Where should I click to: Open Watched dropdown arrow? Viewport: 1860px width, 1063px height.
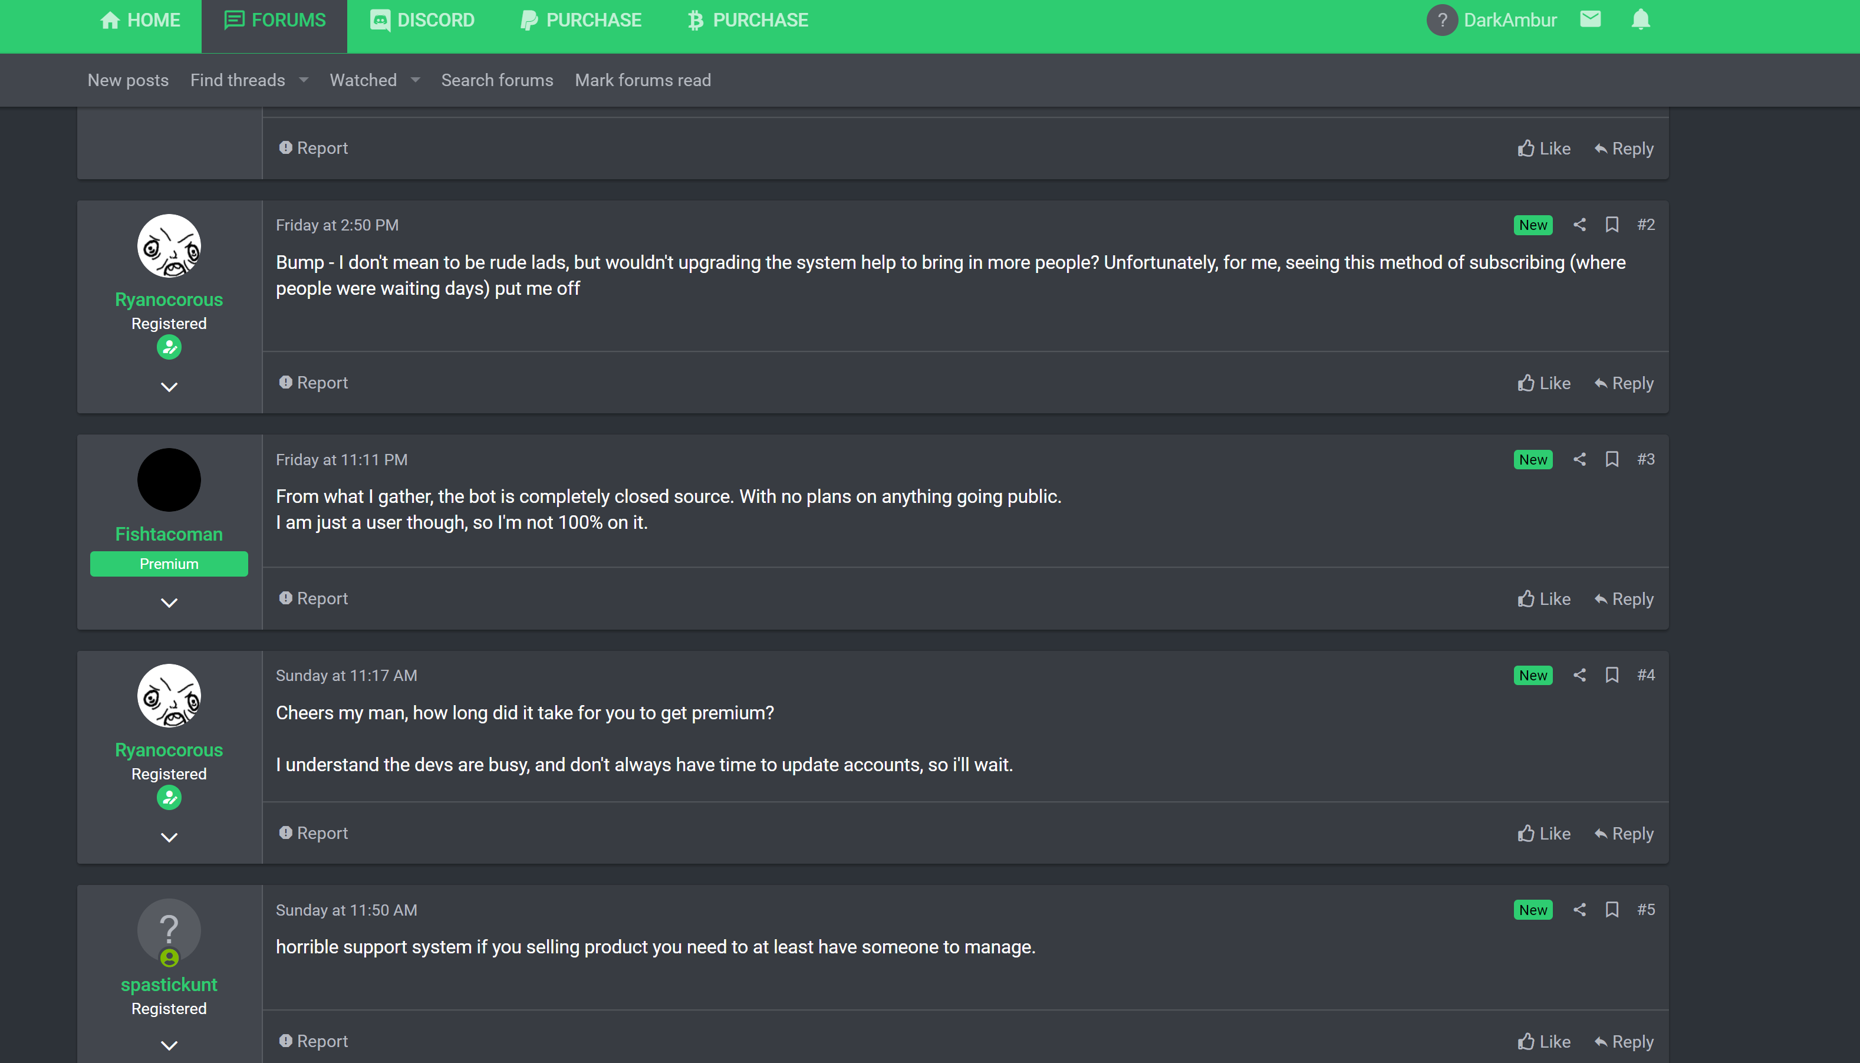[416, 80]
